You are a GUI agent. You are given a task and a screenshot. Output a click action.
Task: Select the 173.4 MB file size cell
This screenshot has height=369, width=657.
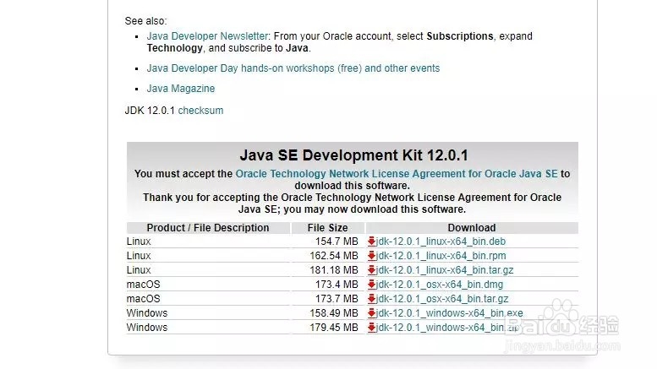point(337,285)
